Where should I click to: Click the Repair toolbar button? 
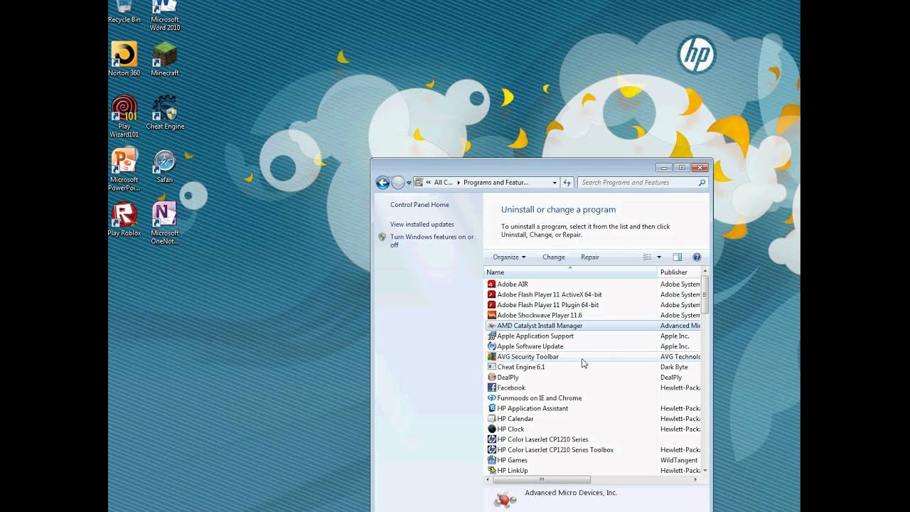tap(590, 257)
